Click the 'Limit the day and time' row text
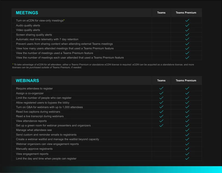The width and height of the screenshot is (222, 173). 46,159
